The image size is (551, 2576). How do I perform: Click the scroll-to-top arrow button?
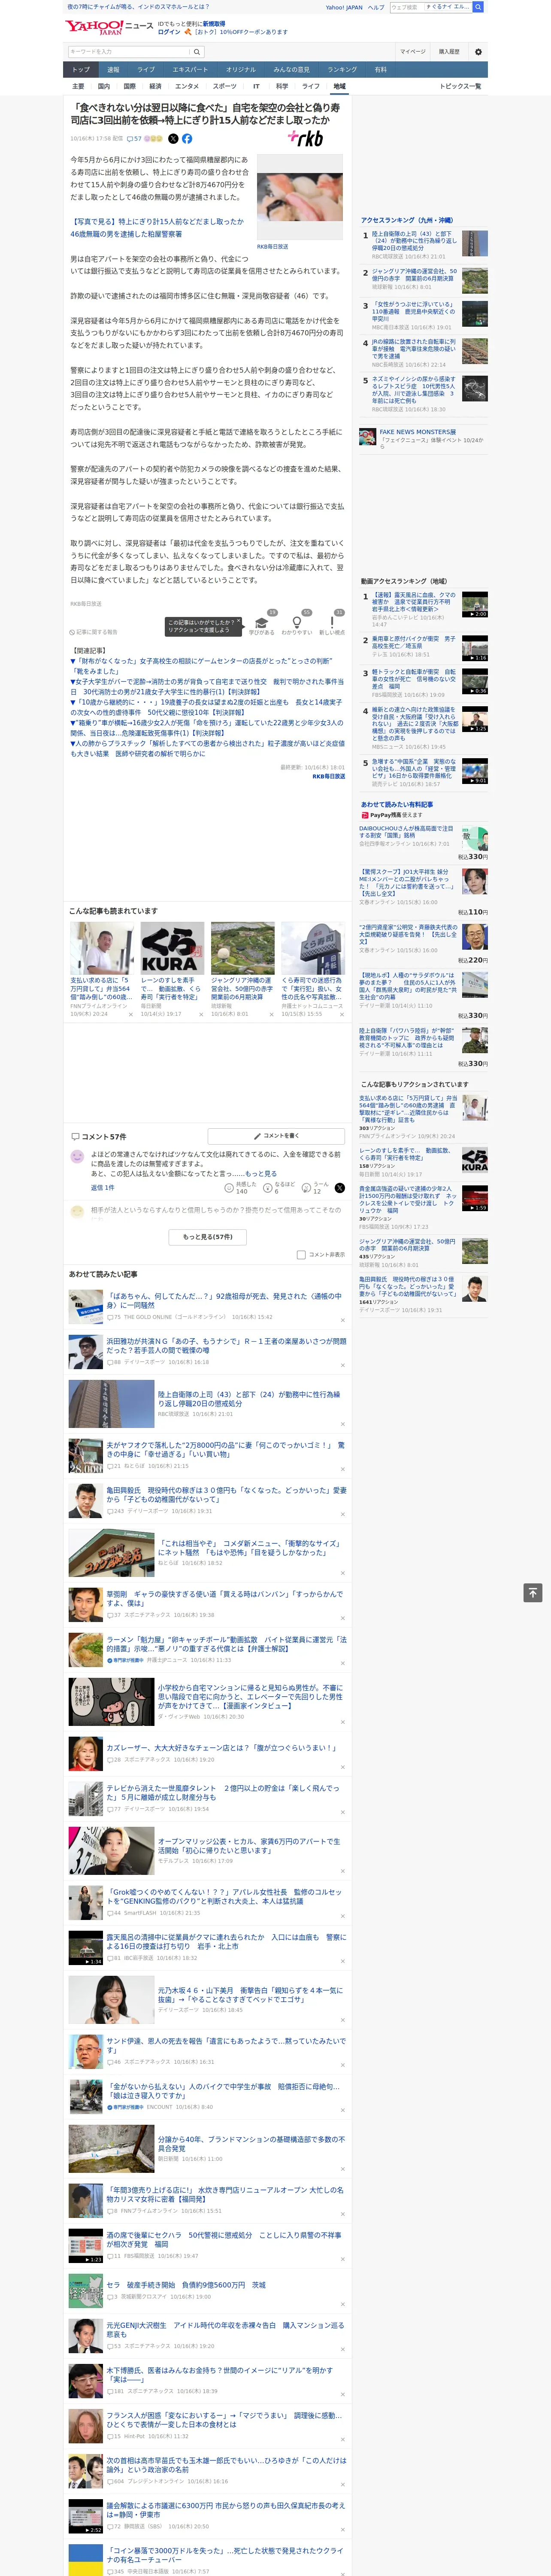tap(533, 1592)
